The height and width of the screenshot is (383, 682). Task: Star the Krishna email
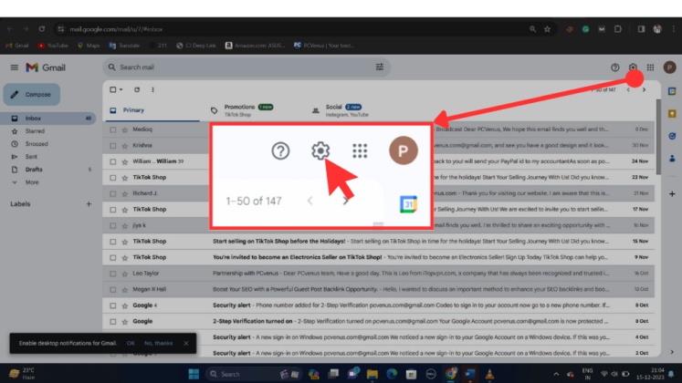click(x=125, y=146)
